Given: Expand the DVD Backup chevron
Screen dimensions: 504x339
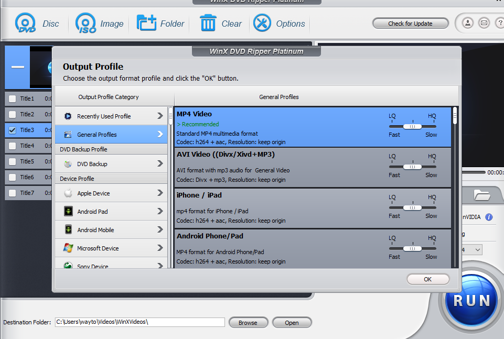Looking at the screenshot, I should [160, 163].
